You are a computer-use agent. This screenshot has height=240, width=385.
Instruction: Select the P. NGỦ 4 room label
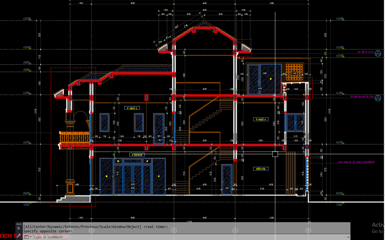[261, 119]
